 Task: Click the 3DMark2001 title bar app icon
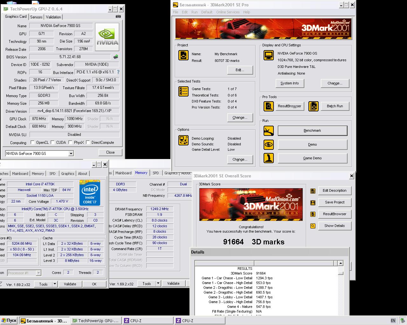[176, 5]
